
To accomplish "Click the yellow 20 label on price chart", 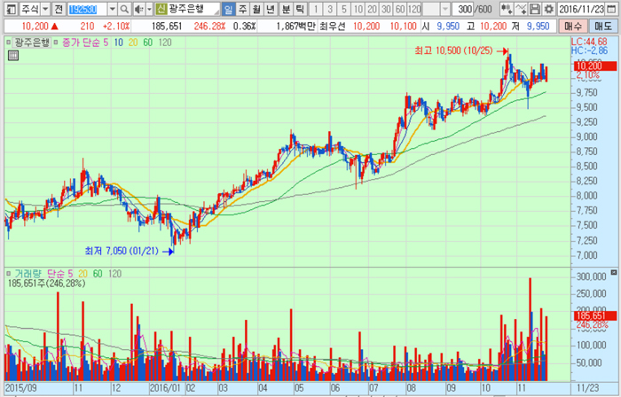I will coord(133,43).
